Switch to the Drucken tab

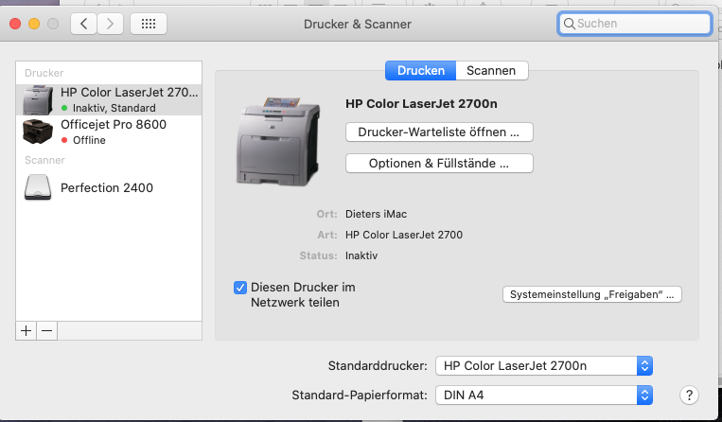coord(421,70)
